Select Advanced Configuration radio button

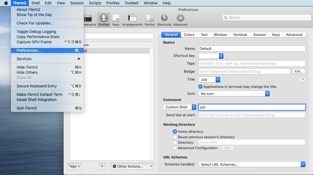[175, 148]
